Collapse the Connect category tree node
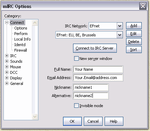The height and width of the screenshot is (131, 150). pyautogui.click(x=7, y=23)
